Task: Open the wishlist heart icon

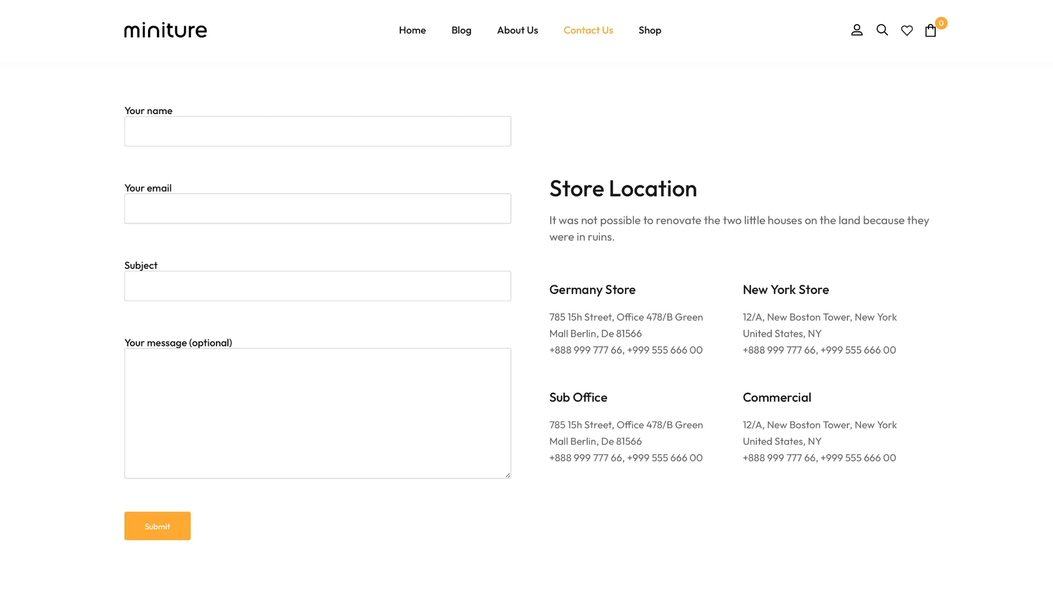Action: click(x=907, y=31)
